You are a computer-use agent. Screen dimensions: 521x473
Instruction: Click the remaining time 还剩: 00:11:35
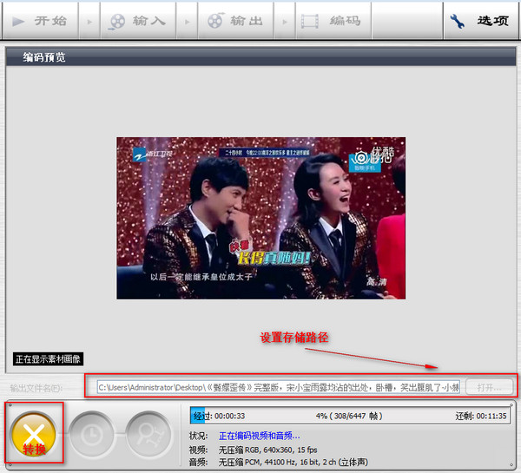click(481, 416)
